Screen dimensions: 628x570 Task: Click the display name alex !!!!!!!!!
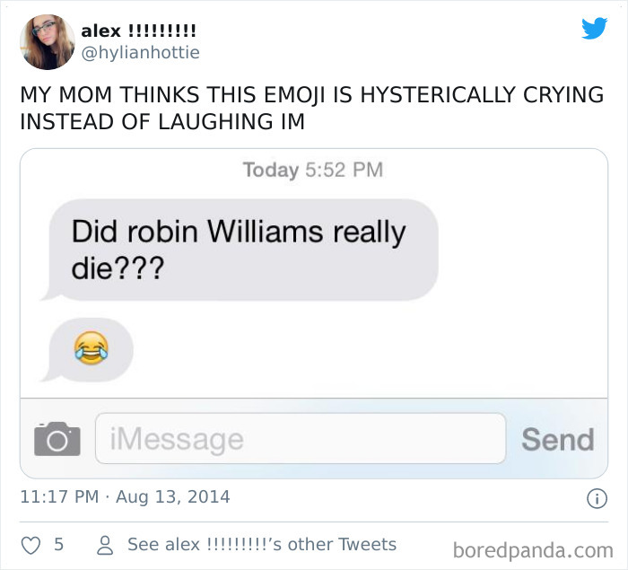[139, 31]
